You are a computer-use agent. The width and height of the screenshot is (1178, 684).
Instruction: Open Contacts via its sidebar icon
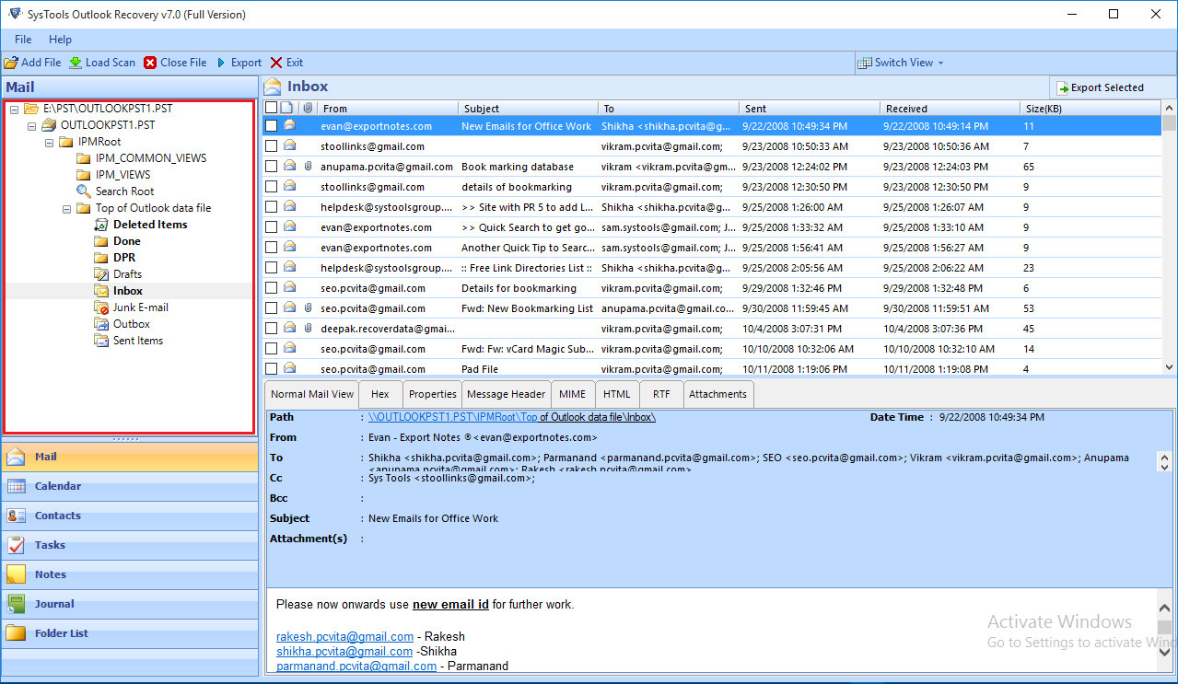[x=17, y=516]
